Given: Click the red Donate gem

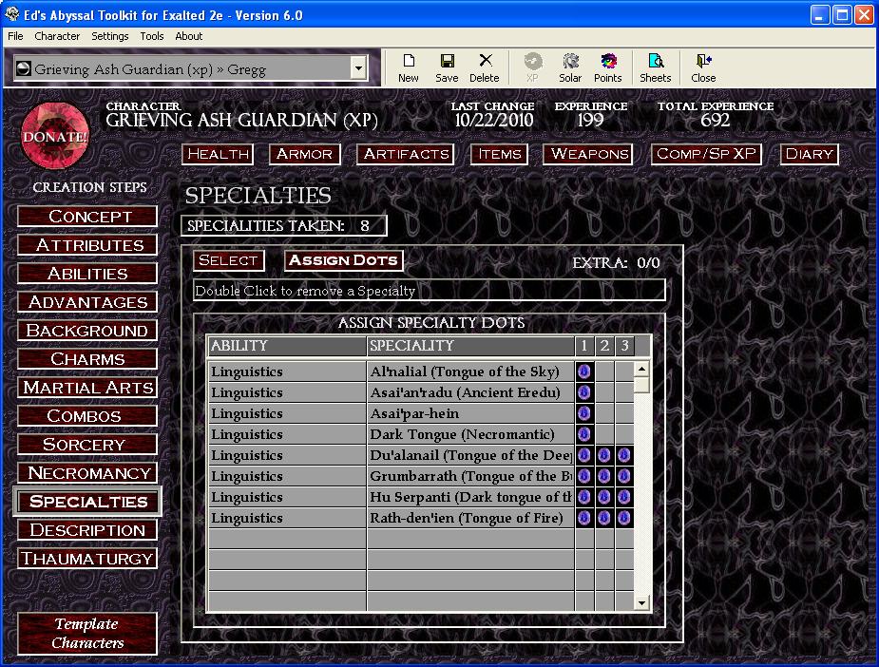Looking at the screenshot, I should [55, 136].
